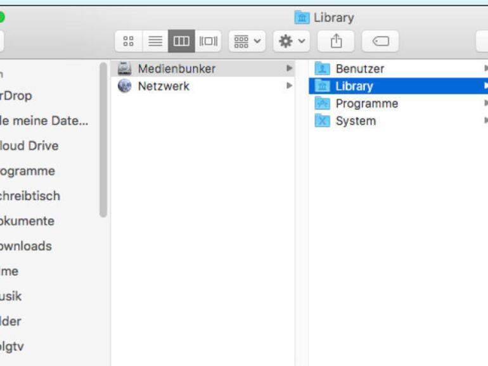Click the System folder icon
The height and width of the screenshot is (366, 488).
[x=322, y=121]
